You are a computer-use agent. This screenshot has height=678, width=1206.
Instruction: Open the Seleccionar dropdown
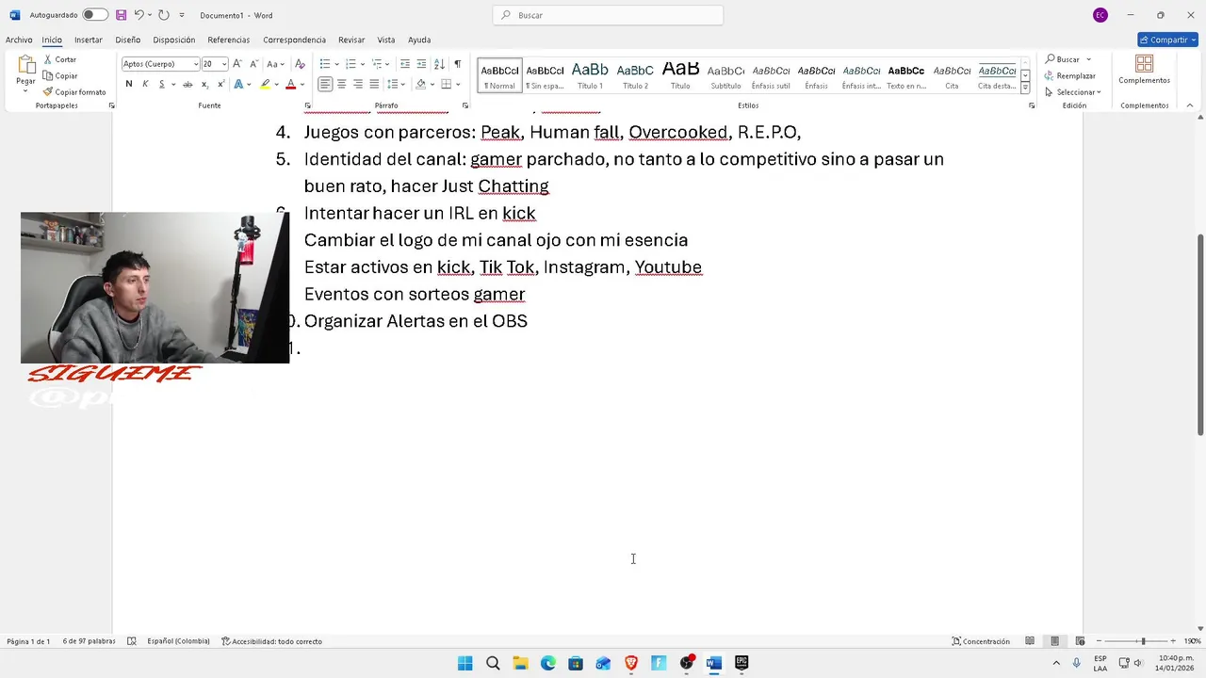pyautogui.click(x=1073, y=92)
